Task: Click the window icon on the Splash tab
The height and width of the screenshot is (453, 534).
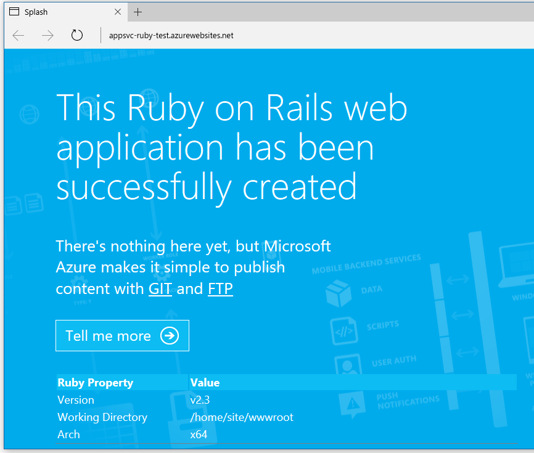Action: tap(14, 12)
